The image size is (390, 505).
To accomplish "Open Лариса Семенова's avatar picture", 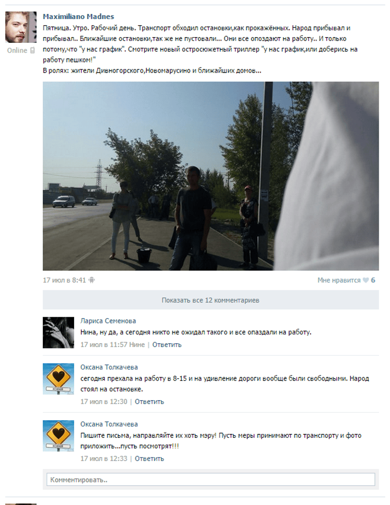I will [x=58, y=332].
